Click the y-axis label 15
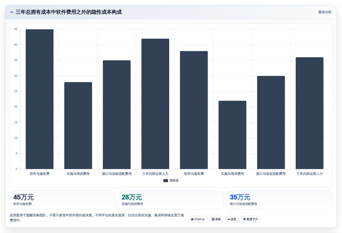Screen dimensions: 342x233 16,122
